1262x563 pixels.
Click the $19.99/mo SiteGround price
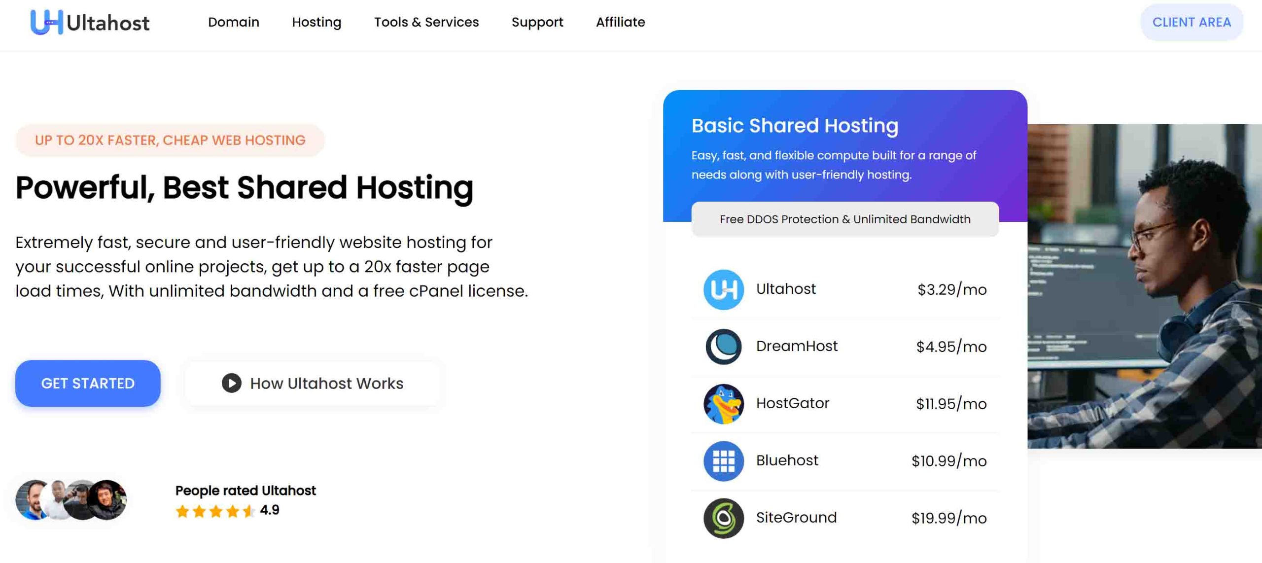click(949, 518)
